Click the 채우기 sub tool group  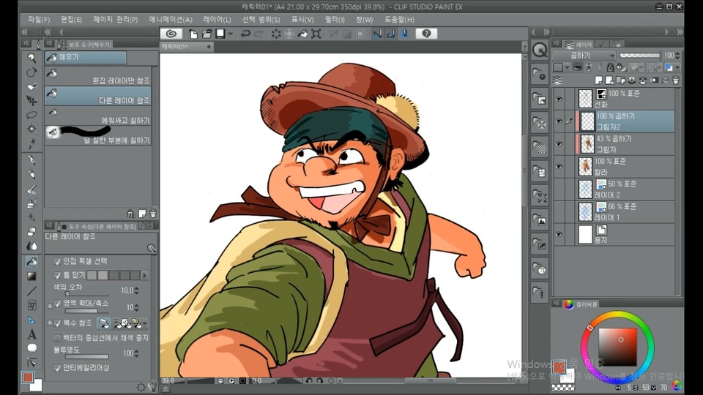(x=86, y=57)
